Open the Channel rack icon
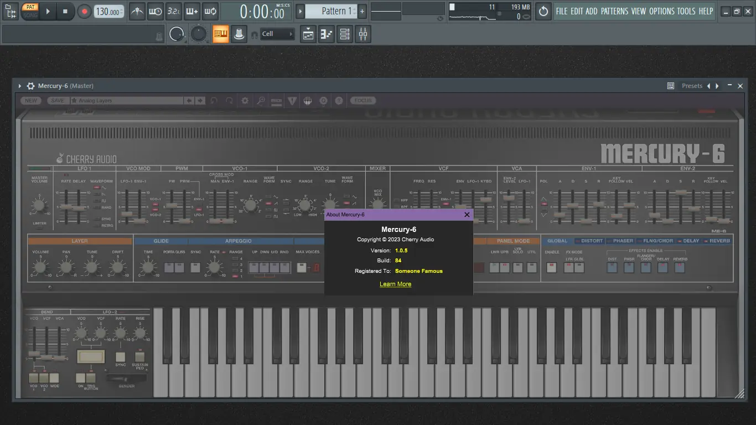This screenshot has width=756, height=425. 345,34
